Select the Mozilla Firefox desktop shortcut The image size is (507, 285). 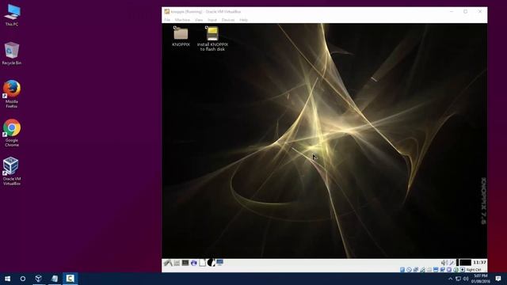coord(12,94)
